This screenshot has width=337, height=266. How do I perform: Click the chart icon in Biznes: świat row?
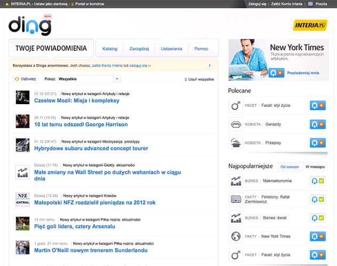click(236, 218)
